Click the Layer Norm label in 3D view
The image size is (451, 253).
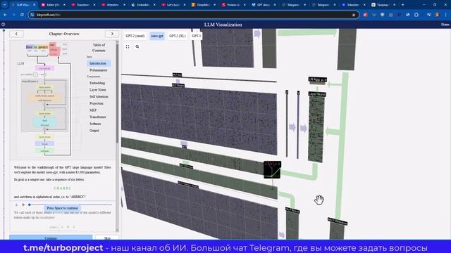coord(317,93)
